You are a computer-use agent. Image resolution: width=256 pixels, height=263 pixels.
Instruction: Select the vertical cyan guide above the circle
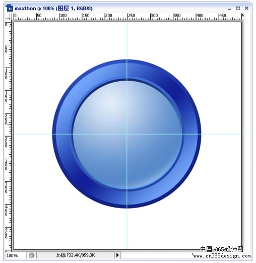127,41
